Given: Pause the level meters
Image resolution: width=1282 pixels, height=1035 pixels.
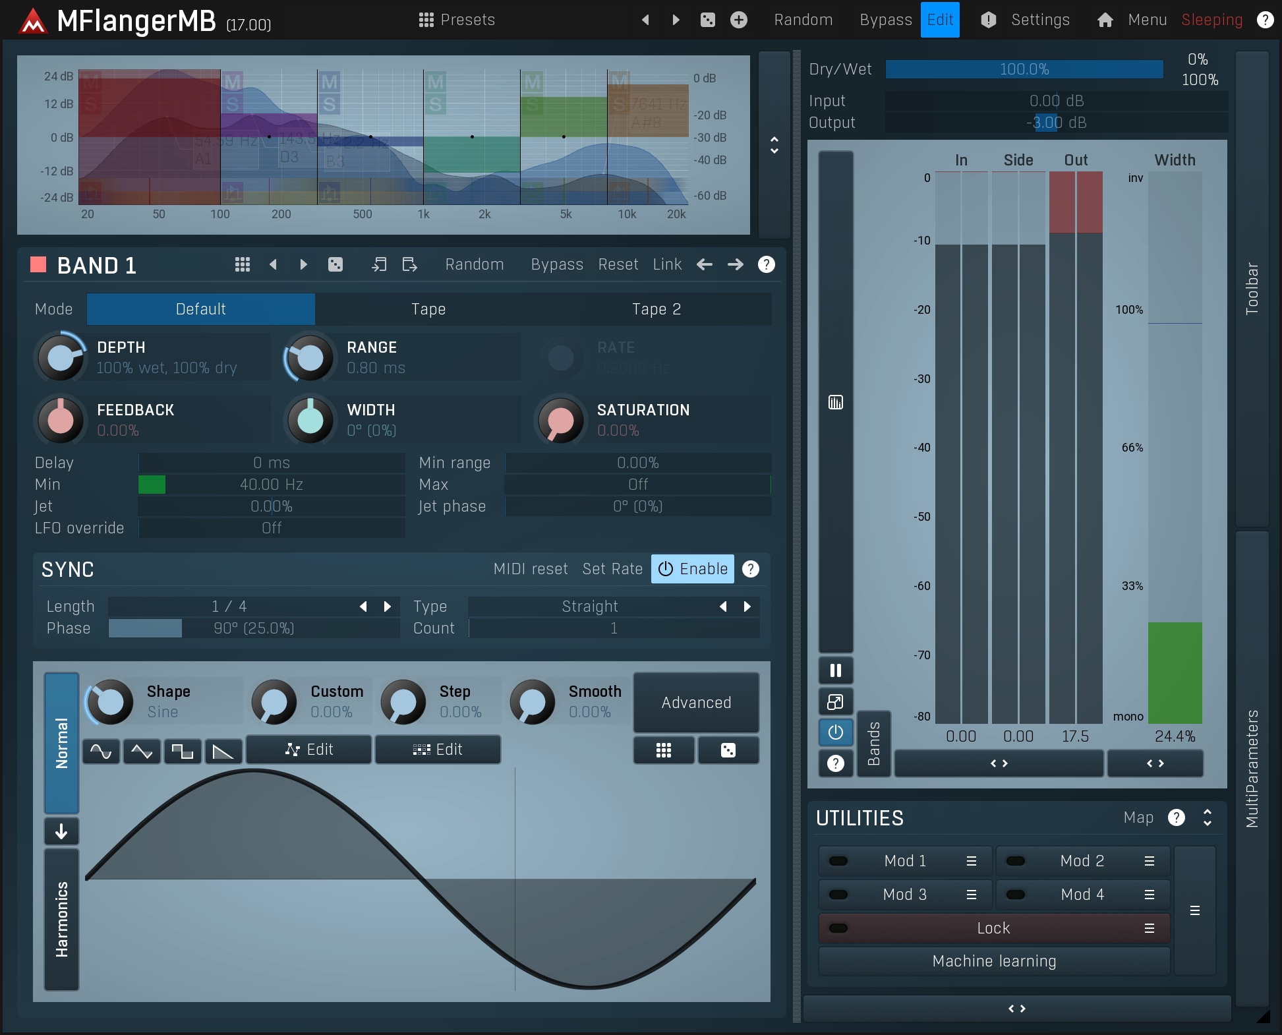Looking at the screenshot, I should [x=835, y=670].
